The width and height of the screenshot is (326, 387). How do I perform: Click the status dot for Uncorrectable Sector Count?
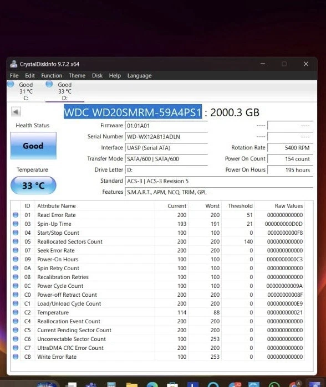[16, 339]
